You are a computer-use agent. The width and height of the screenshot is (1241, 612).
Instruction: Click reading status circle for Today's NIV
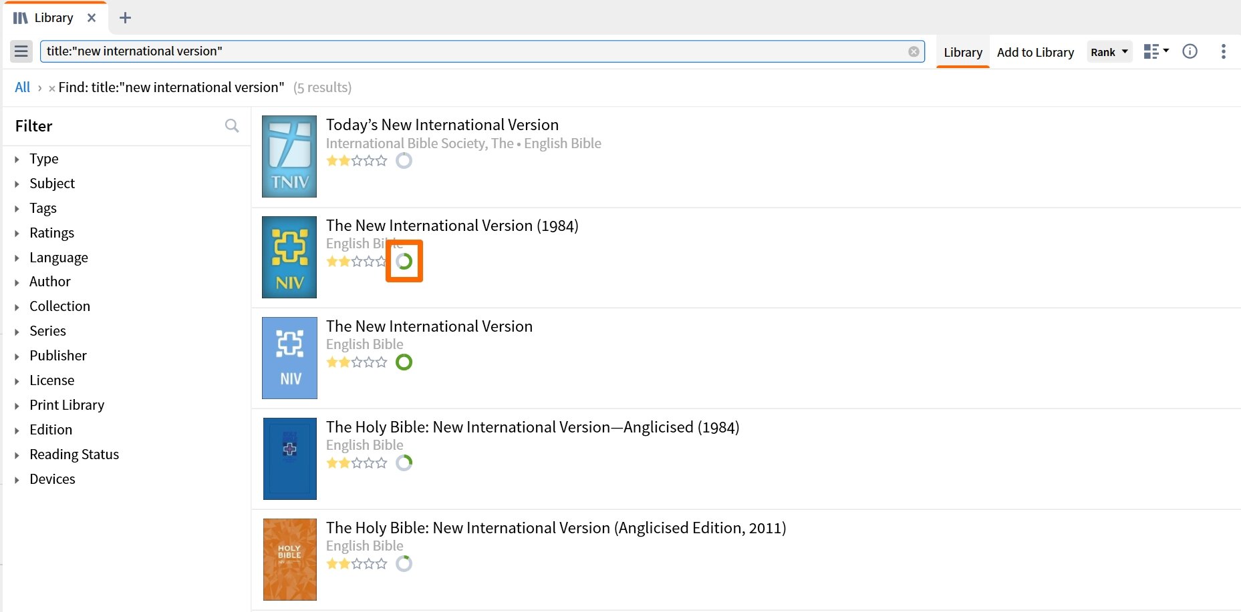[x=404, y=160]
